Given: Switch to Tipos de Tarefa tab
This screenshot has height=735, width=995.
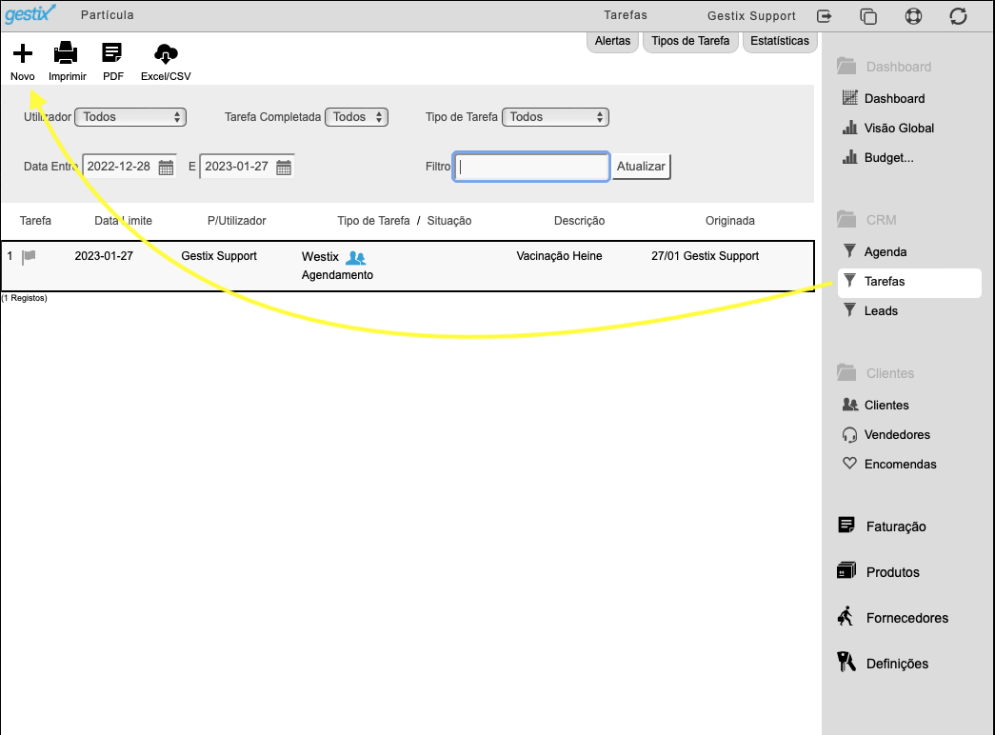Looking at the screenshot, I should (690, 41).
